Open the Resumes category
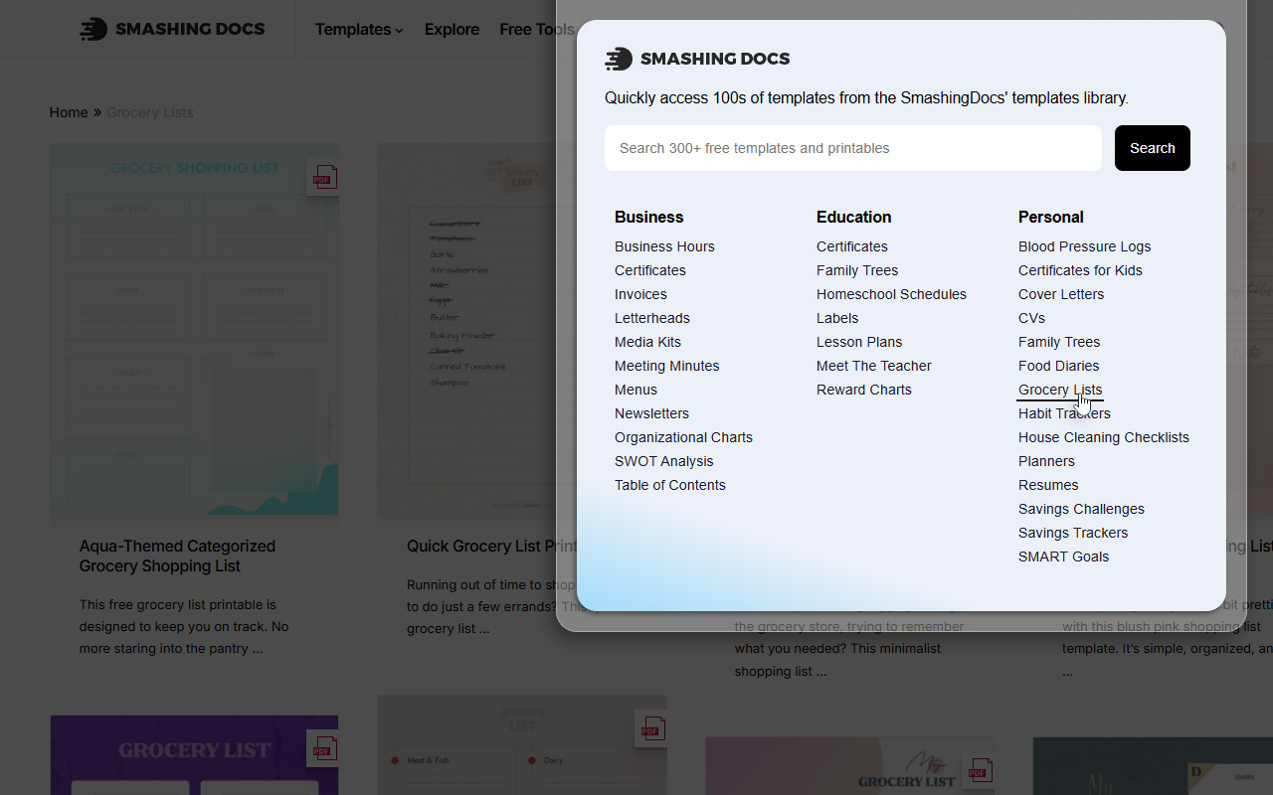 coord(1048,485)
